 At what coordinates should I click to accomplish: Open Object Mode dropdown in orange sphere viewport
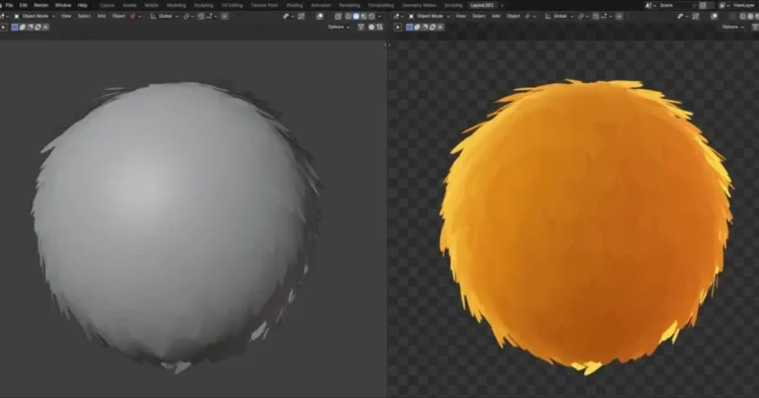(x=429, y=16)
